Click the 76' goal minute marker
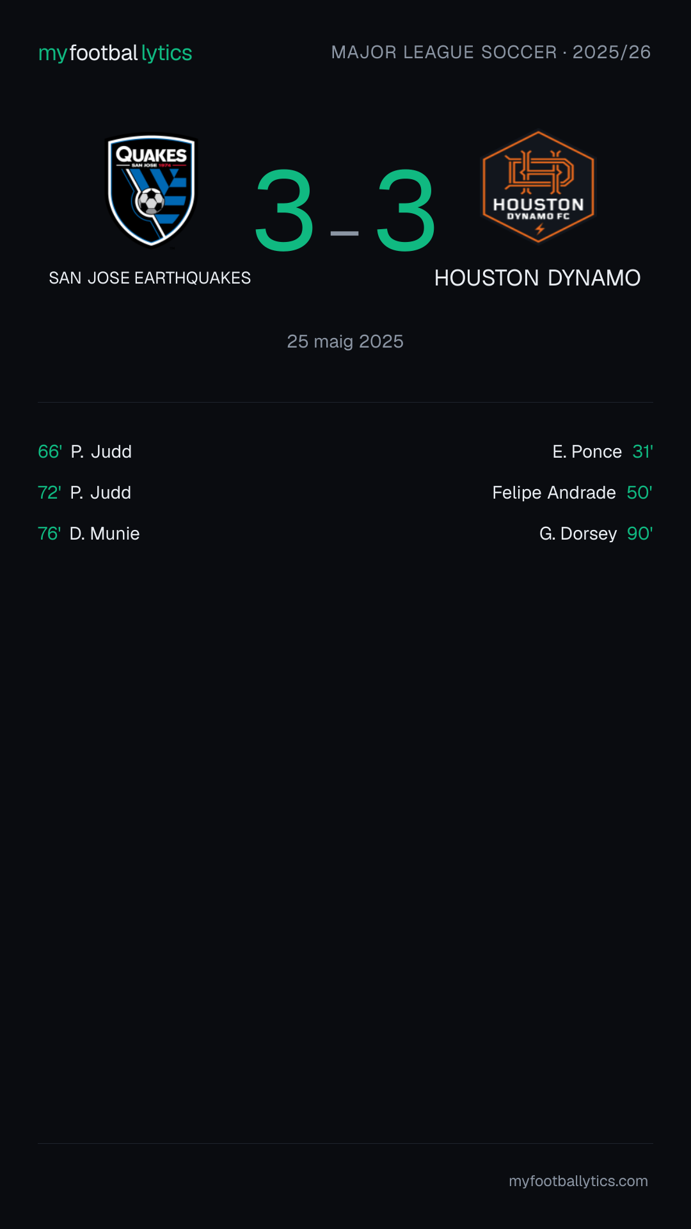 pos(49,534)
